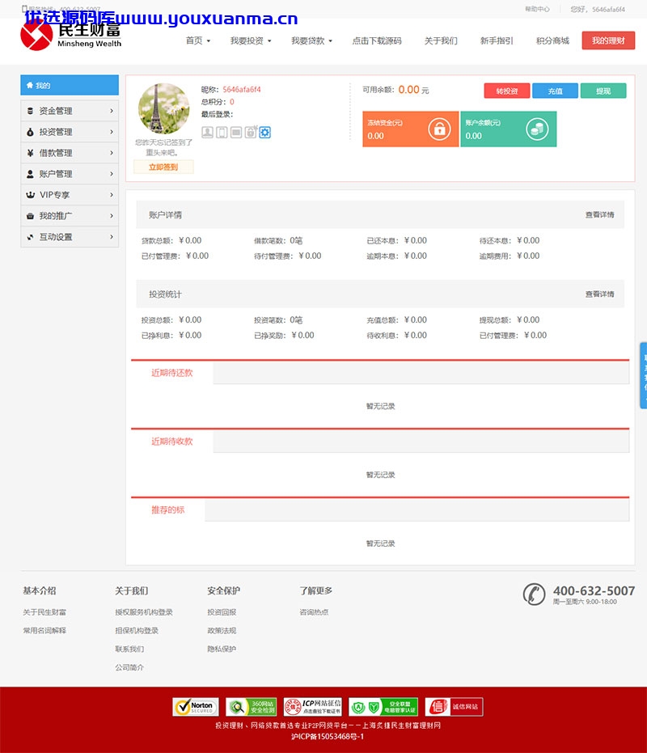The image size is (647, 753).
Task: Click the blue gear settings icon
Action: pyautogui.click(x=265, y=132)
